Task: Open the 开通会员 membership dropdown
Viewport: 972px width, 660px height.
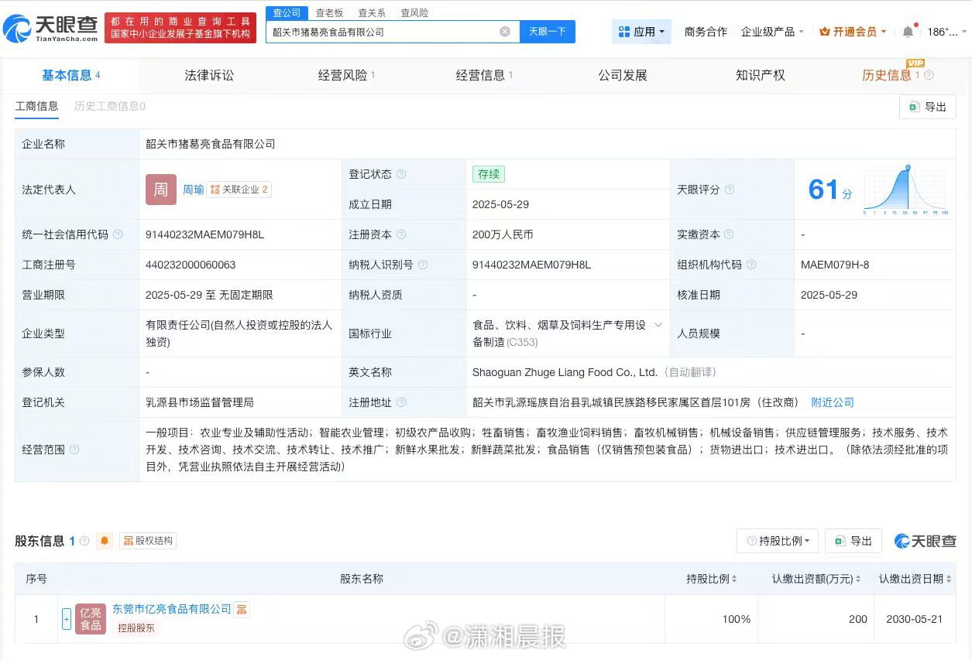Action: [852, 32]
